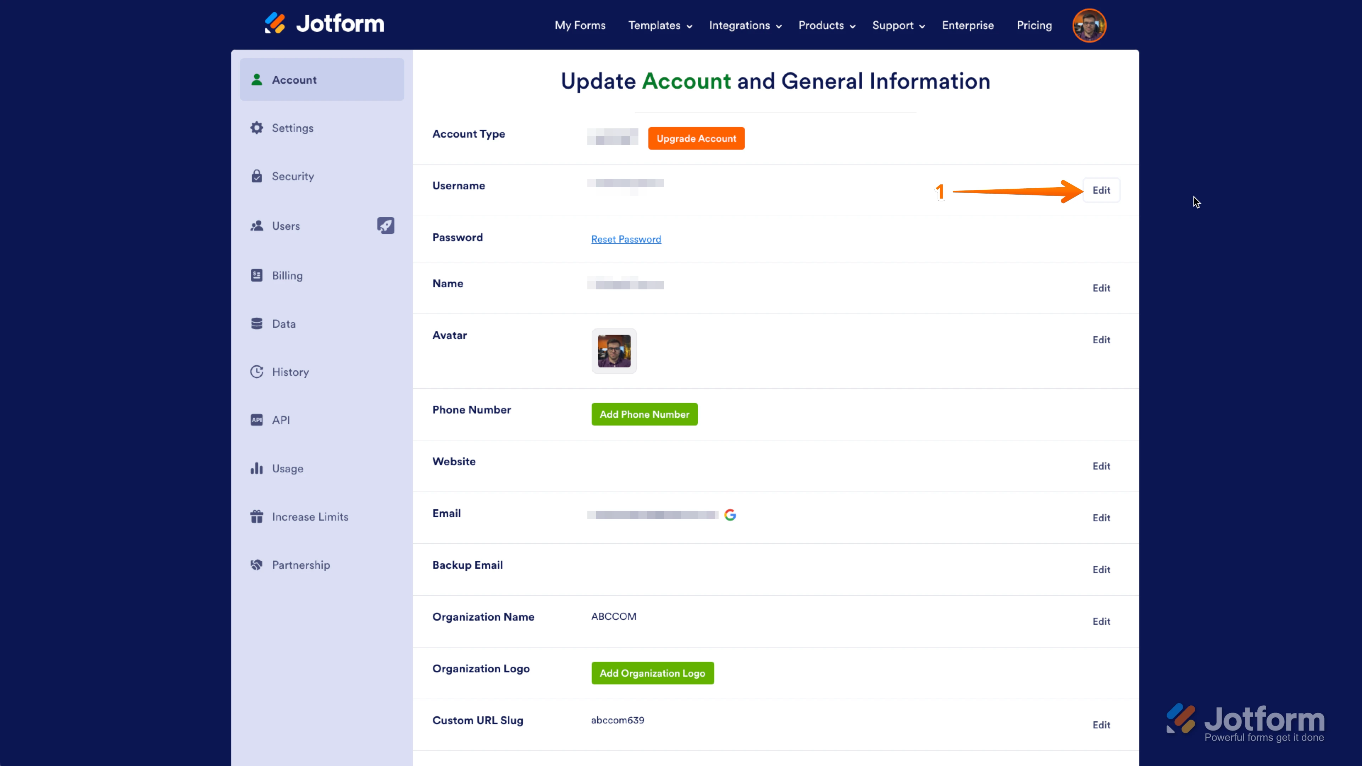The width and height of the screenshot is (1362, 766).
Task: Click Edit for the Avatar row
Action: click(1101, 339)
